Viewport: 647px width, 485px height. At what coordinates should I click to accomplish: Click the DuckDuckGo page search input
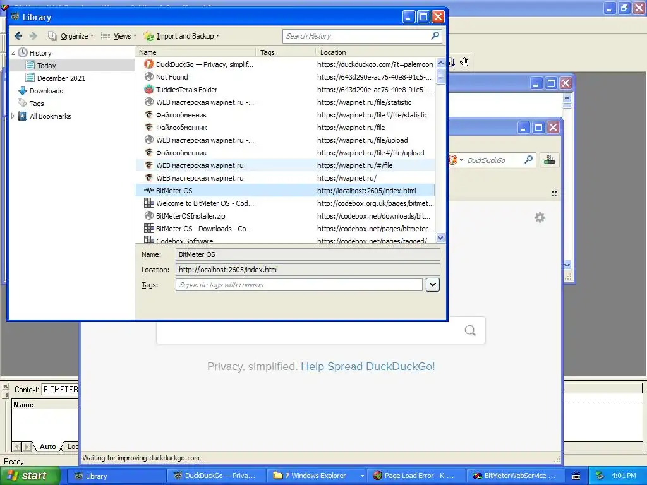click(x=310, y=330)
